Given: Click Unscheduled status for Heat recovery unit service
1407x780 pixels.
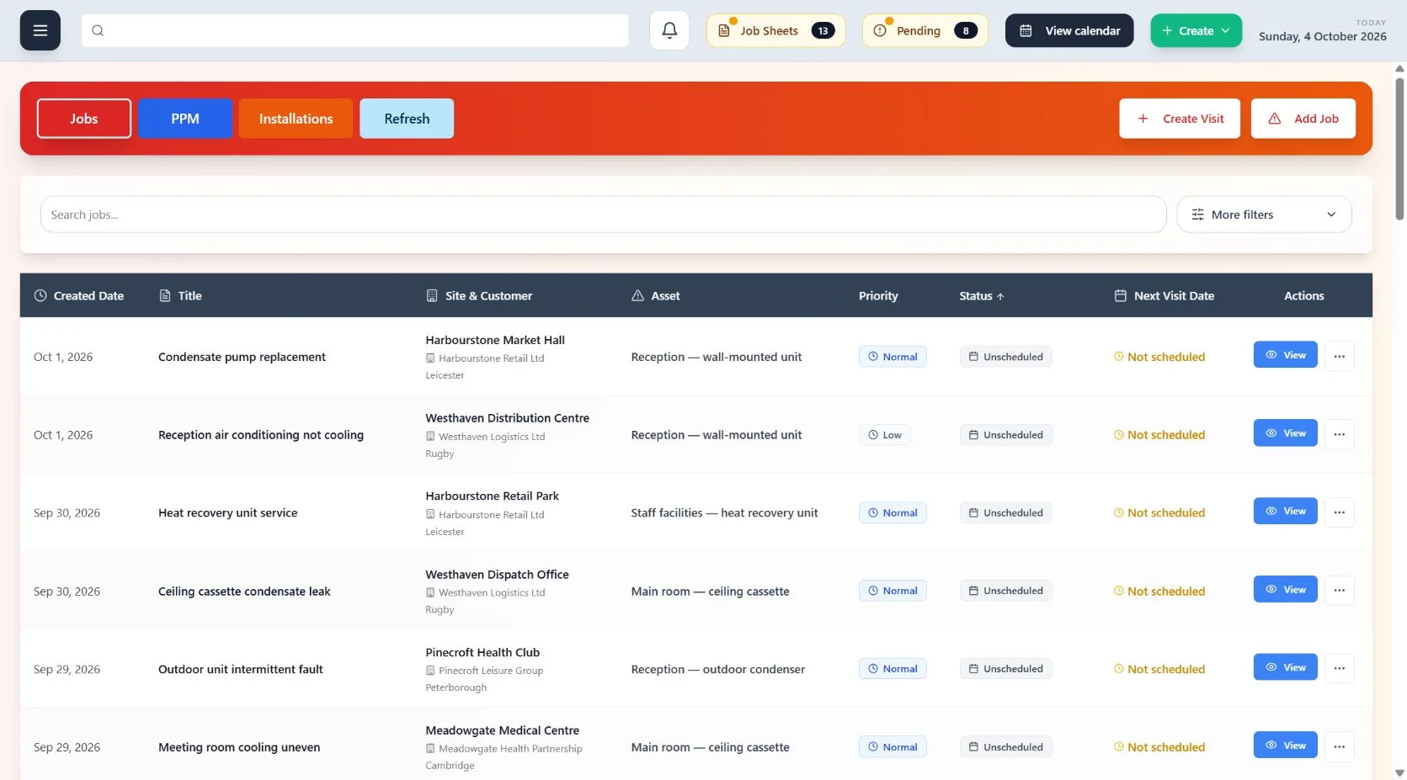Looking at the screenshot, I should pyautogui.click(x=1005, y=512).
